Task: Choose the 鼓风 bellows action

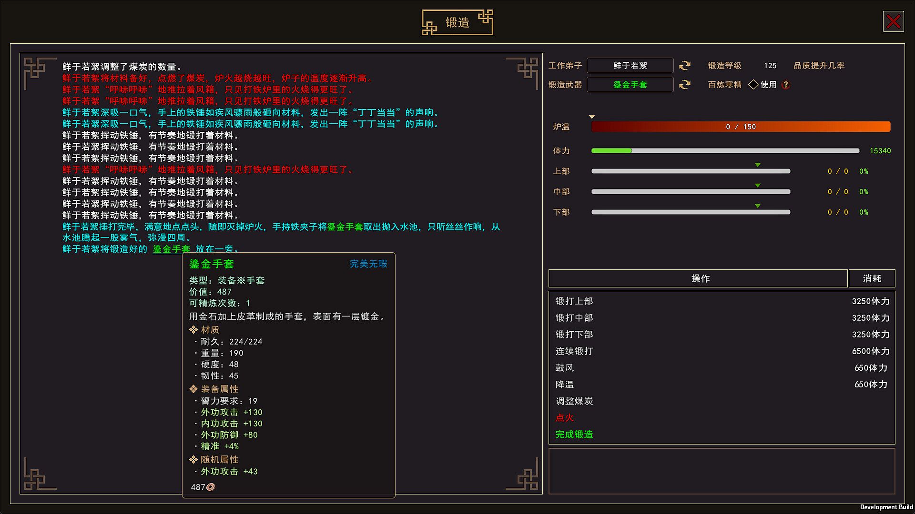Action: click(565, 368)
